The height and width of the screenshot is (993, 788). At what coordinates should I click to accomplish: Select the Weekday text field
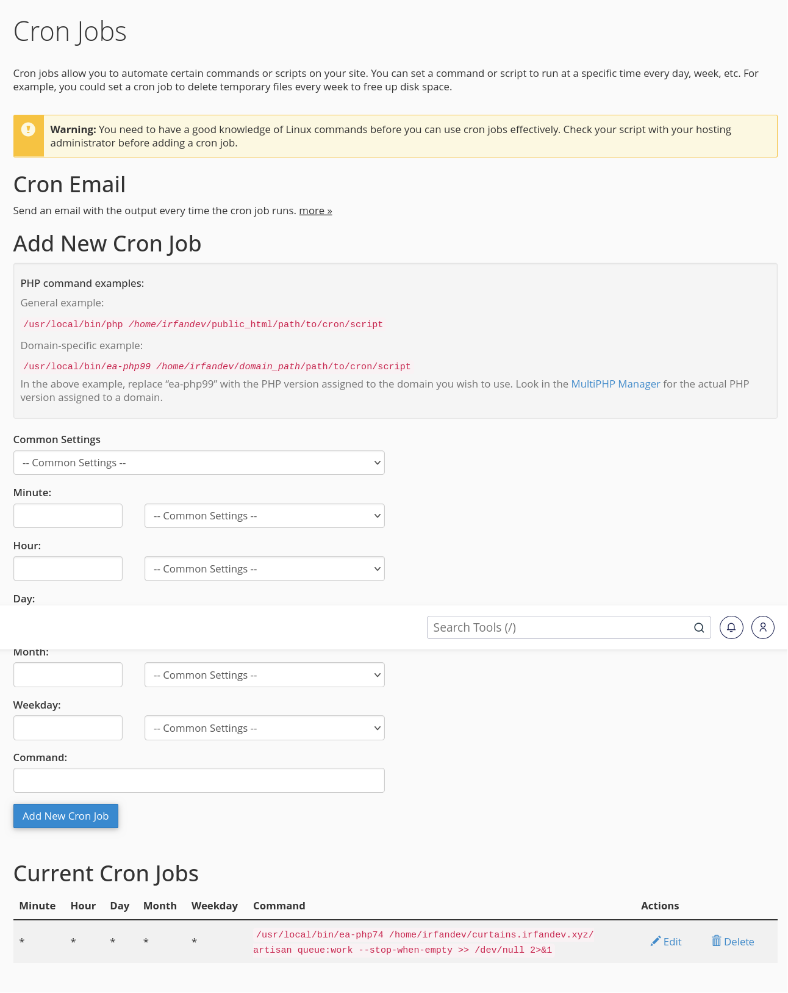(x=68, y=728)
